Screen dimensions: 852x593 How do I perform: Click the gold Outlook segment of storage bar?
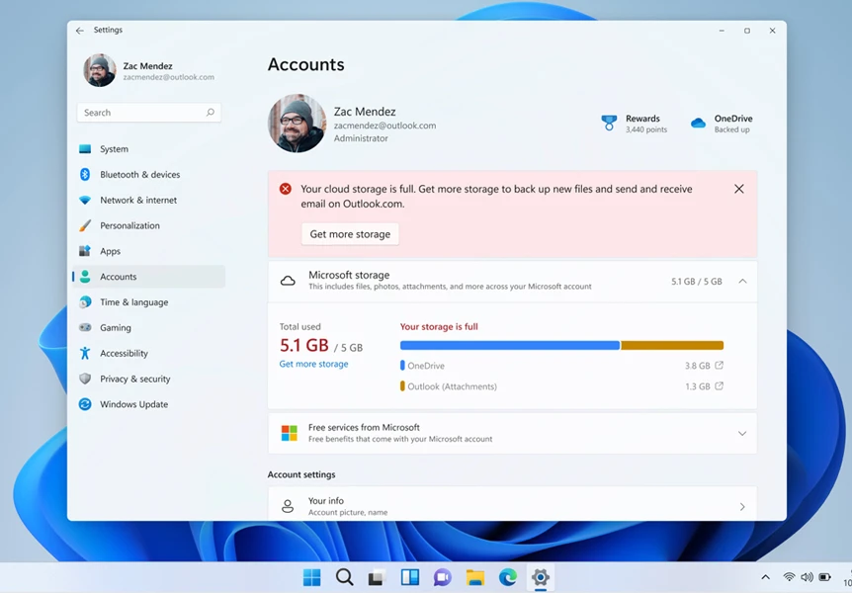[x=672, y=345]
